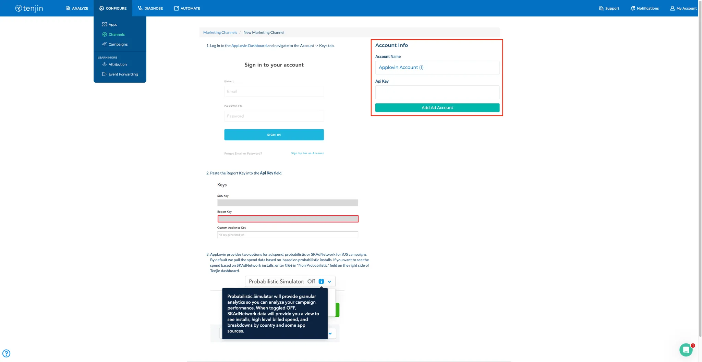Click the Diagnose stethoscope icon
702x362 pixels.
140,8
